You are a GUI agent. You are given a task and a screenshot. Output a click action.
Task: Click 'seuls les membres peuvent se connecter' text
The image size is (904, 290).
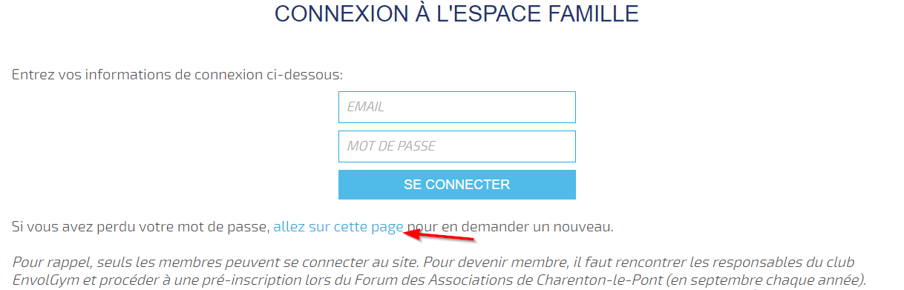(x=220, y=263)
